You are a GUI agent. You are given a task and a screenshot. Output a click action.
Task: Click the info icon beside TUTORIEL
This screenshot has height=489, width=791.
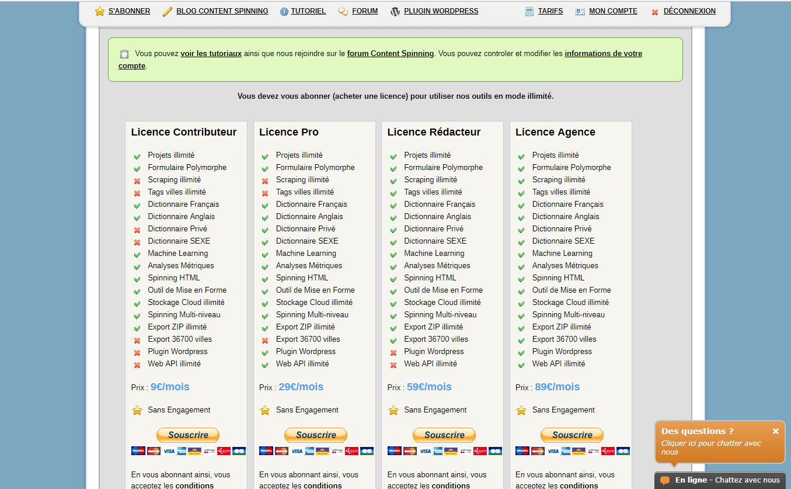[284, 12]
